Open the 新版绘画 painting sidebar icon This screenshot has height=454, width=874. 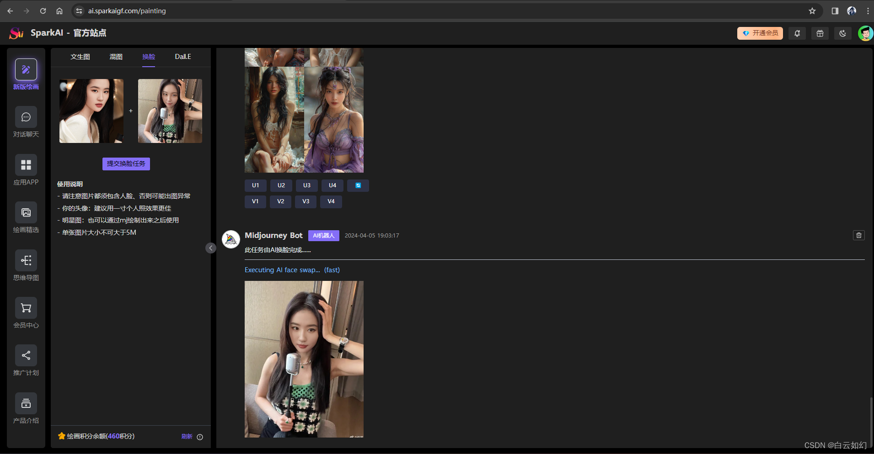point(26,70)
